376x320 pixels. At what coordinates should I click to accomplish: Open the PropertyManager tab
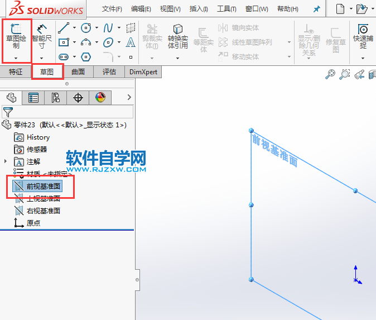[33, 98]
